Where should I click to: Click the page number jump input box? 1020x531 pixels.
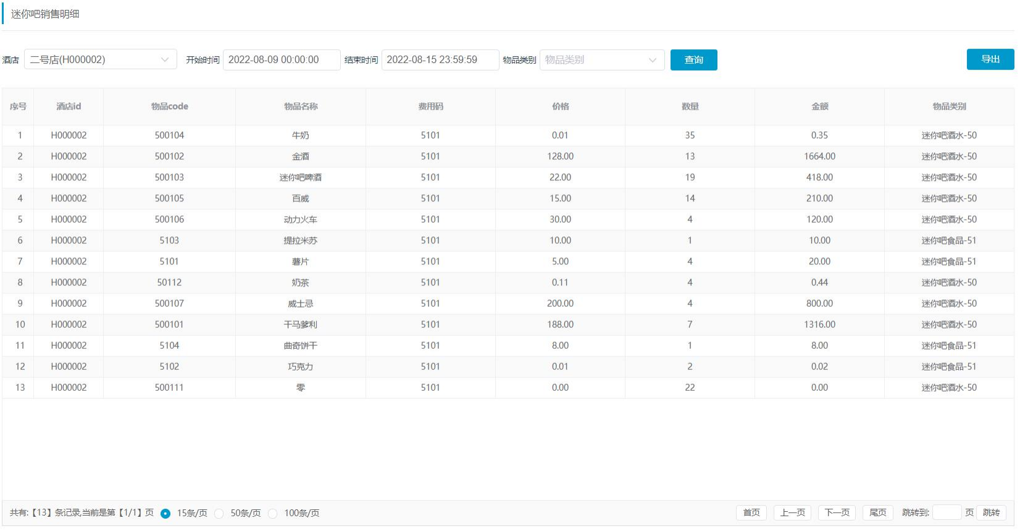(947, 513)
